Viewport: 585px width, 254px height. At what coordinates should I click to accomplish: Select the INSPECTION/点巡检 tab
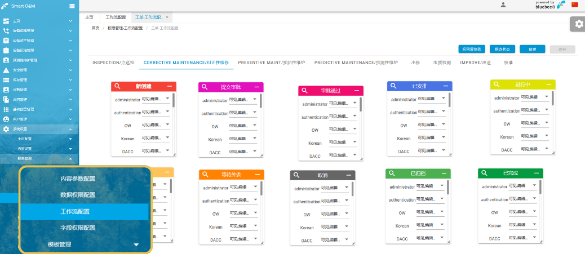coord(113,63)
